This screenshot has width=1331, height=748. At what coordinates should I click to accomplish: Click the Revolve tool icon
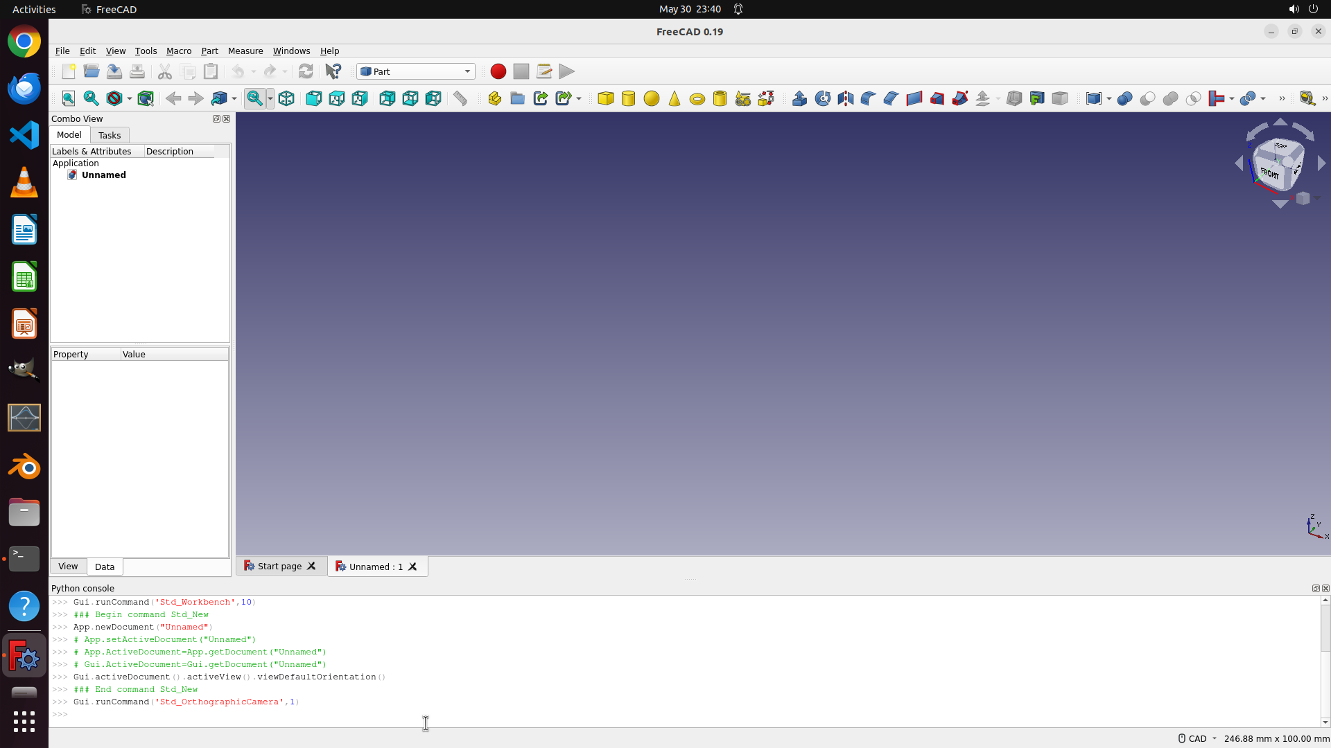pos(822,98)
